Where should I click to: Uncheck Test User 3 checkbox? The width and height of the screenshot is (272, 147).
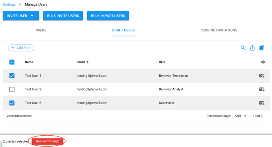(12, 103)
